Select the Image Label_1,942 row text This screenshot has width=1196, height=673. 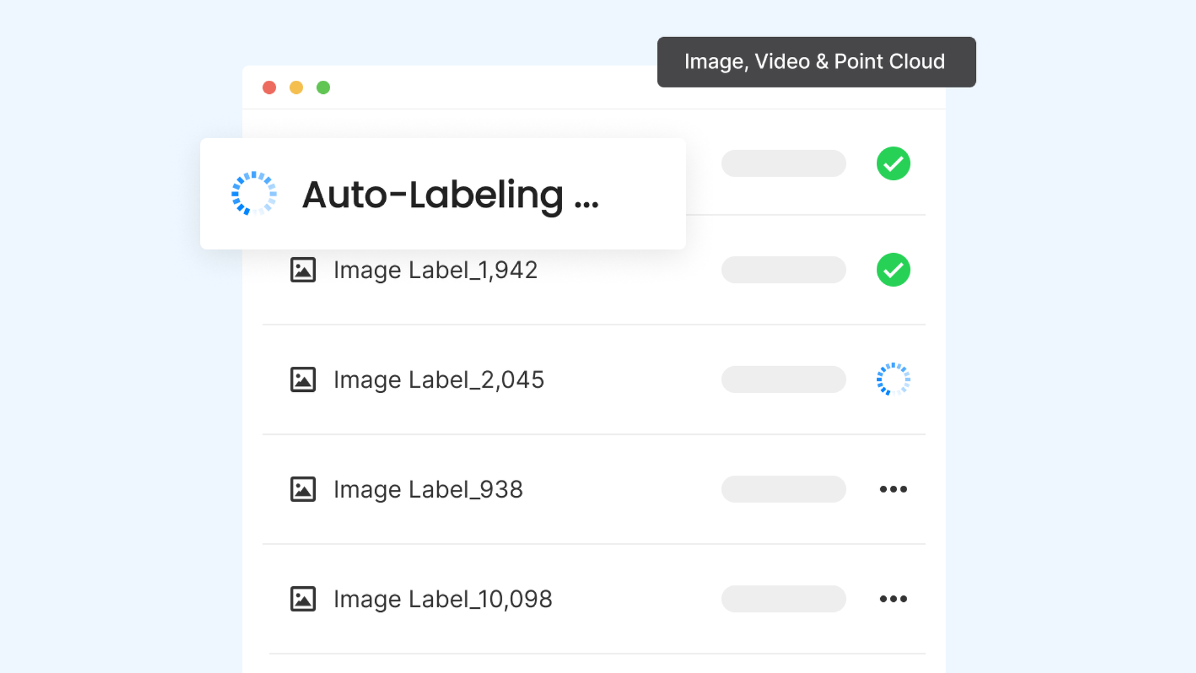click(435, 270)
